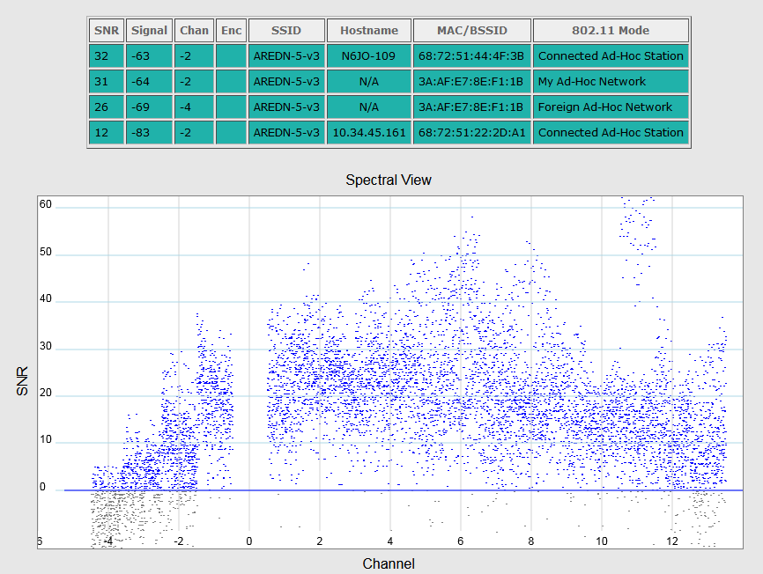This screenshot has height=574, width=763.
Task: Click SNR value 26 cell
Action: [x=107, y=107]
